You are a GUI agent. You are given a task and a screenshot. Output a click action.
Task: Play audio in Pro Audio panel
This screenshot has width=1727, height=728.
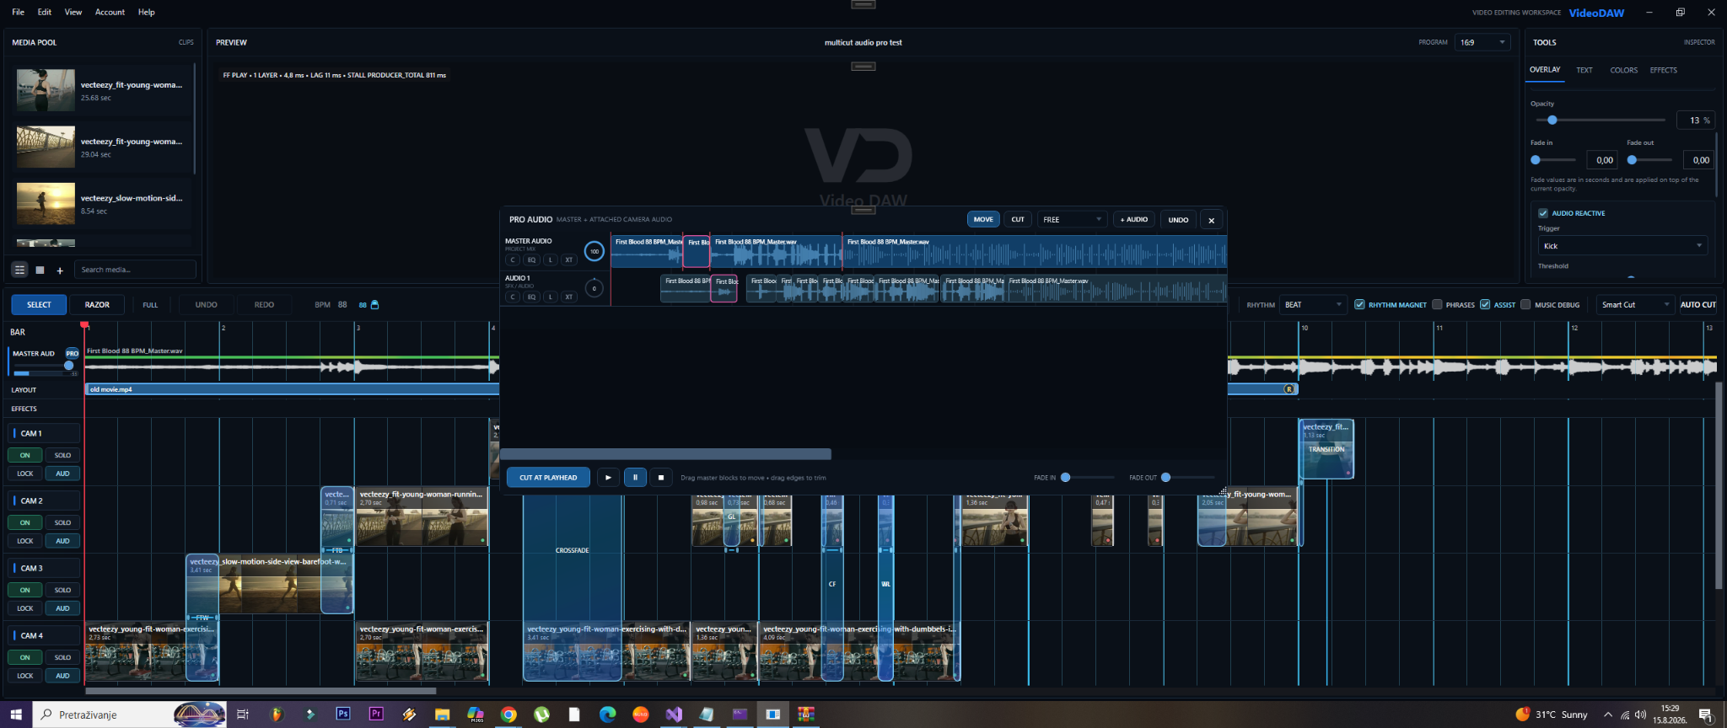click(608, 478)
